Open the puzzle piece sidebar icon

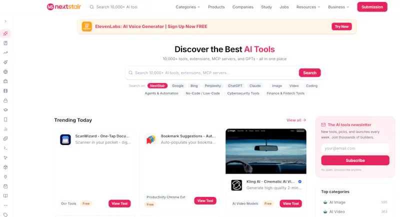5,138
